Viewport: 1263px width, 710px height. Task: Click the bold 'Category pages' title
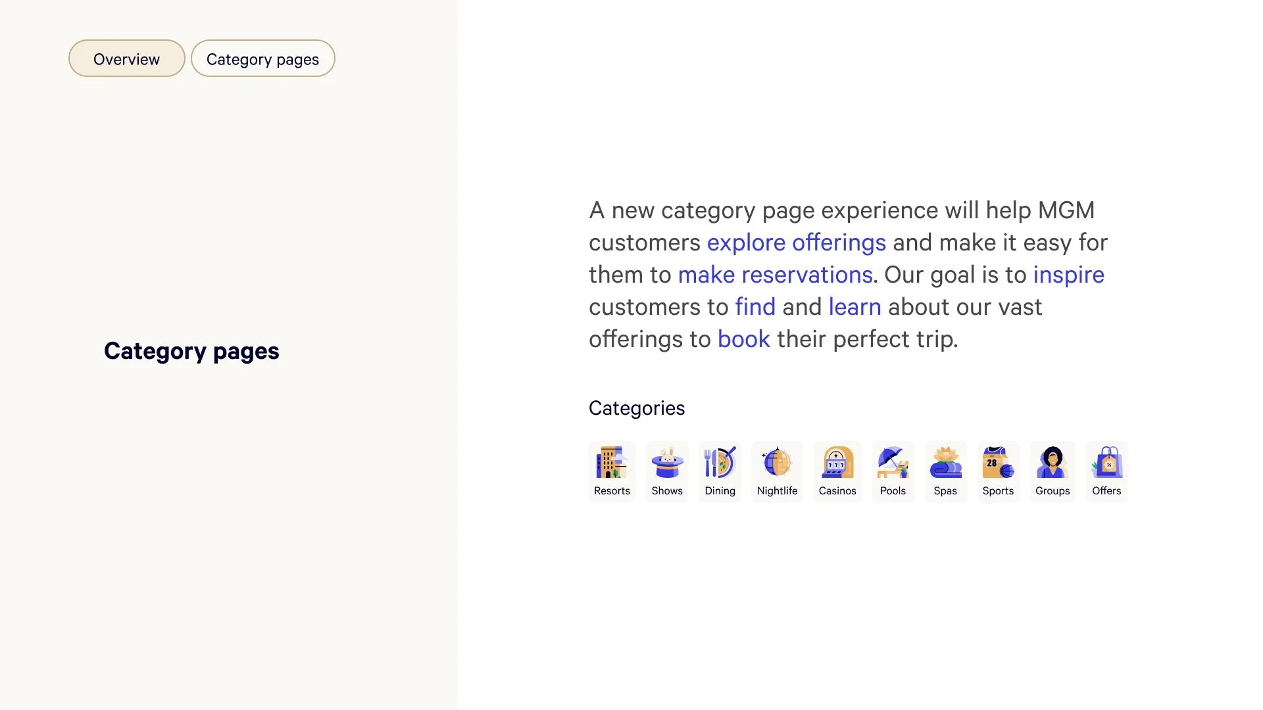point(191,352)
